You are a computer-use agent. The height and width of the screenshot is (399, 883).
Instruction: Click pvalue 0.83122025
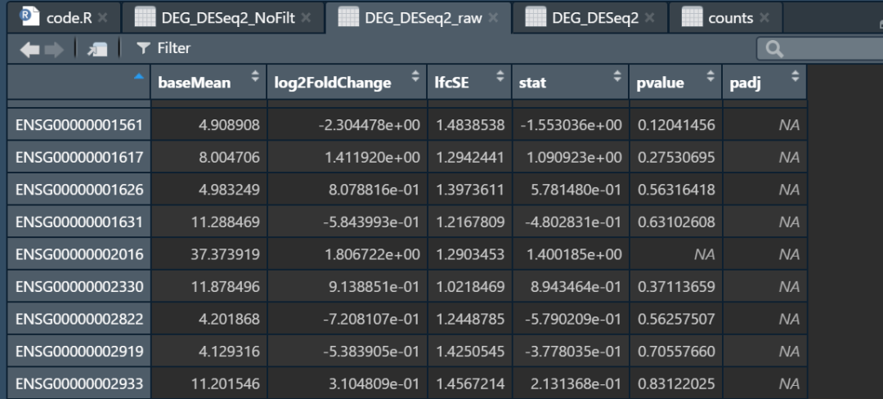click(x=676, y=383)
